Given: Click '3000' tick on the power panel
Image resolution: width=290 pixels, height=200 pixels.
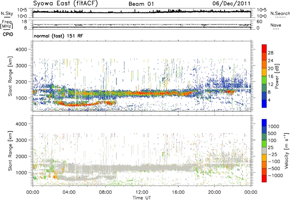Looking at the screenshot, I should pyautogui.click(x=21, y=66).
